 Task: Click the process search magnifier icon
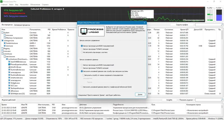[x=222, y=25]
